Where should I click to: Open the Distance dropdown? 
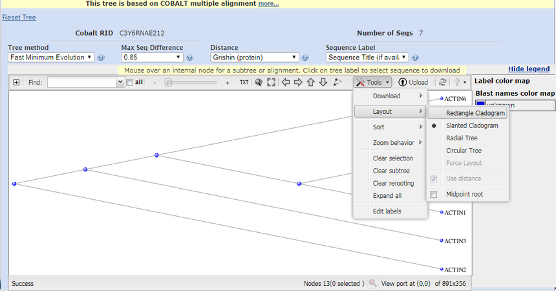tap(254, 58)
